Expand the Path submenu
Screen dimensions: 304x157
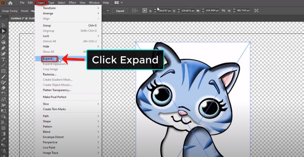pyautogui.click(x=68, y=116)
